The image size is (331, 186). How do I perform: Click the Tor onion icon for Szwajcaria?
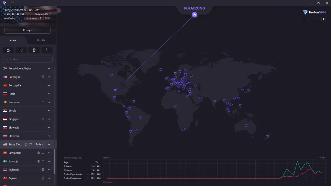tap(38, 153)
